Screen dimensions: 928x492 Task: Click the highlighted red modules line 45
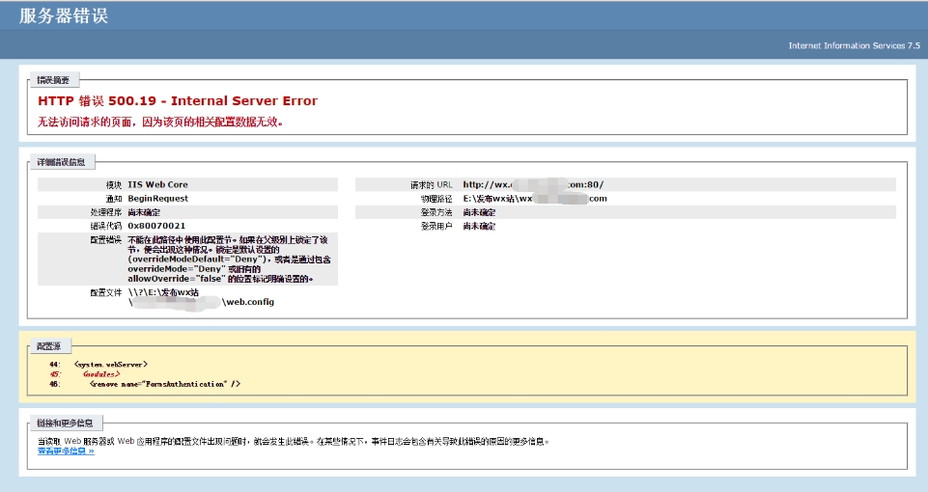pyautogui.click(x=100, y=373)
